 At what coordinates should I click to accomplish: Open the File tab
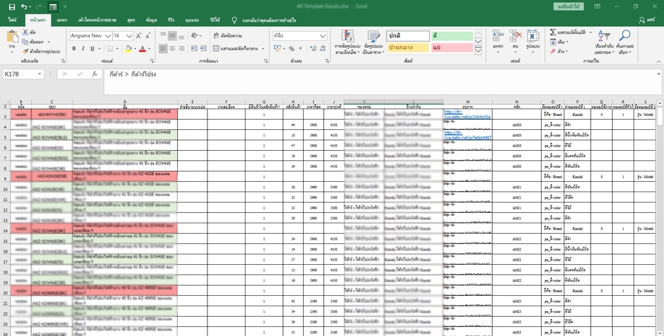[12, 20]
